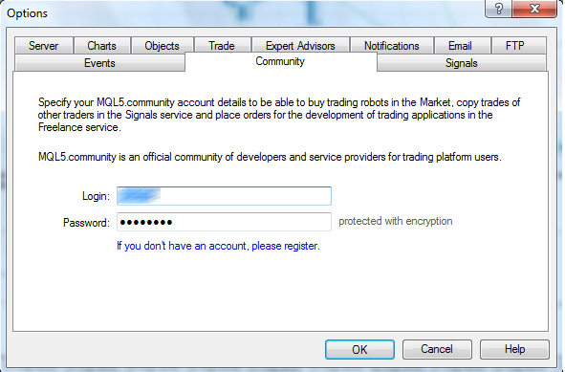Click the 'protected with encryption' text
The image size is (565, 372).
(x=396, y=221)
